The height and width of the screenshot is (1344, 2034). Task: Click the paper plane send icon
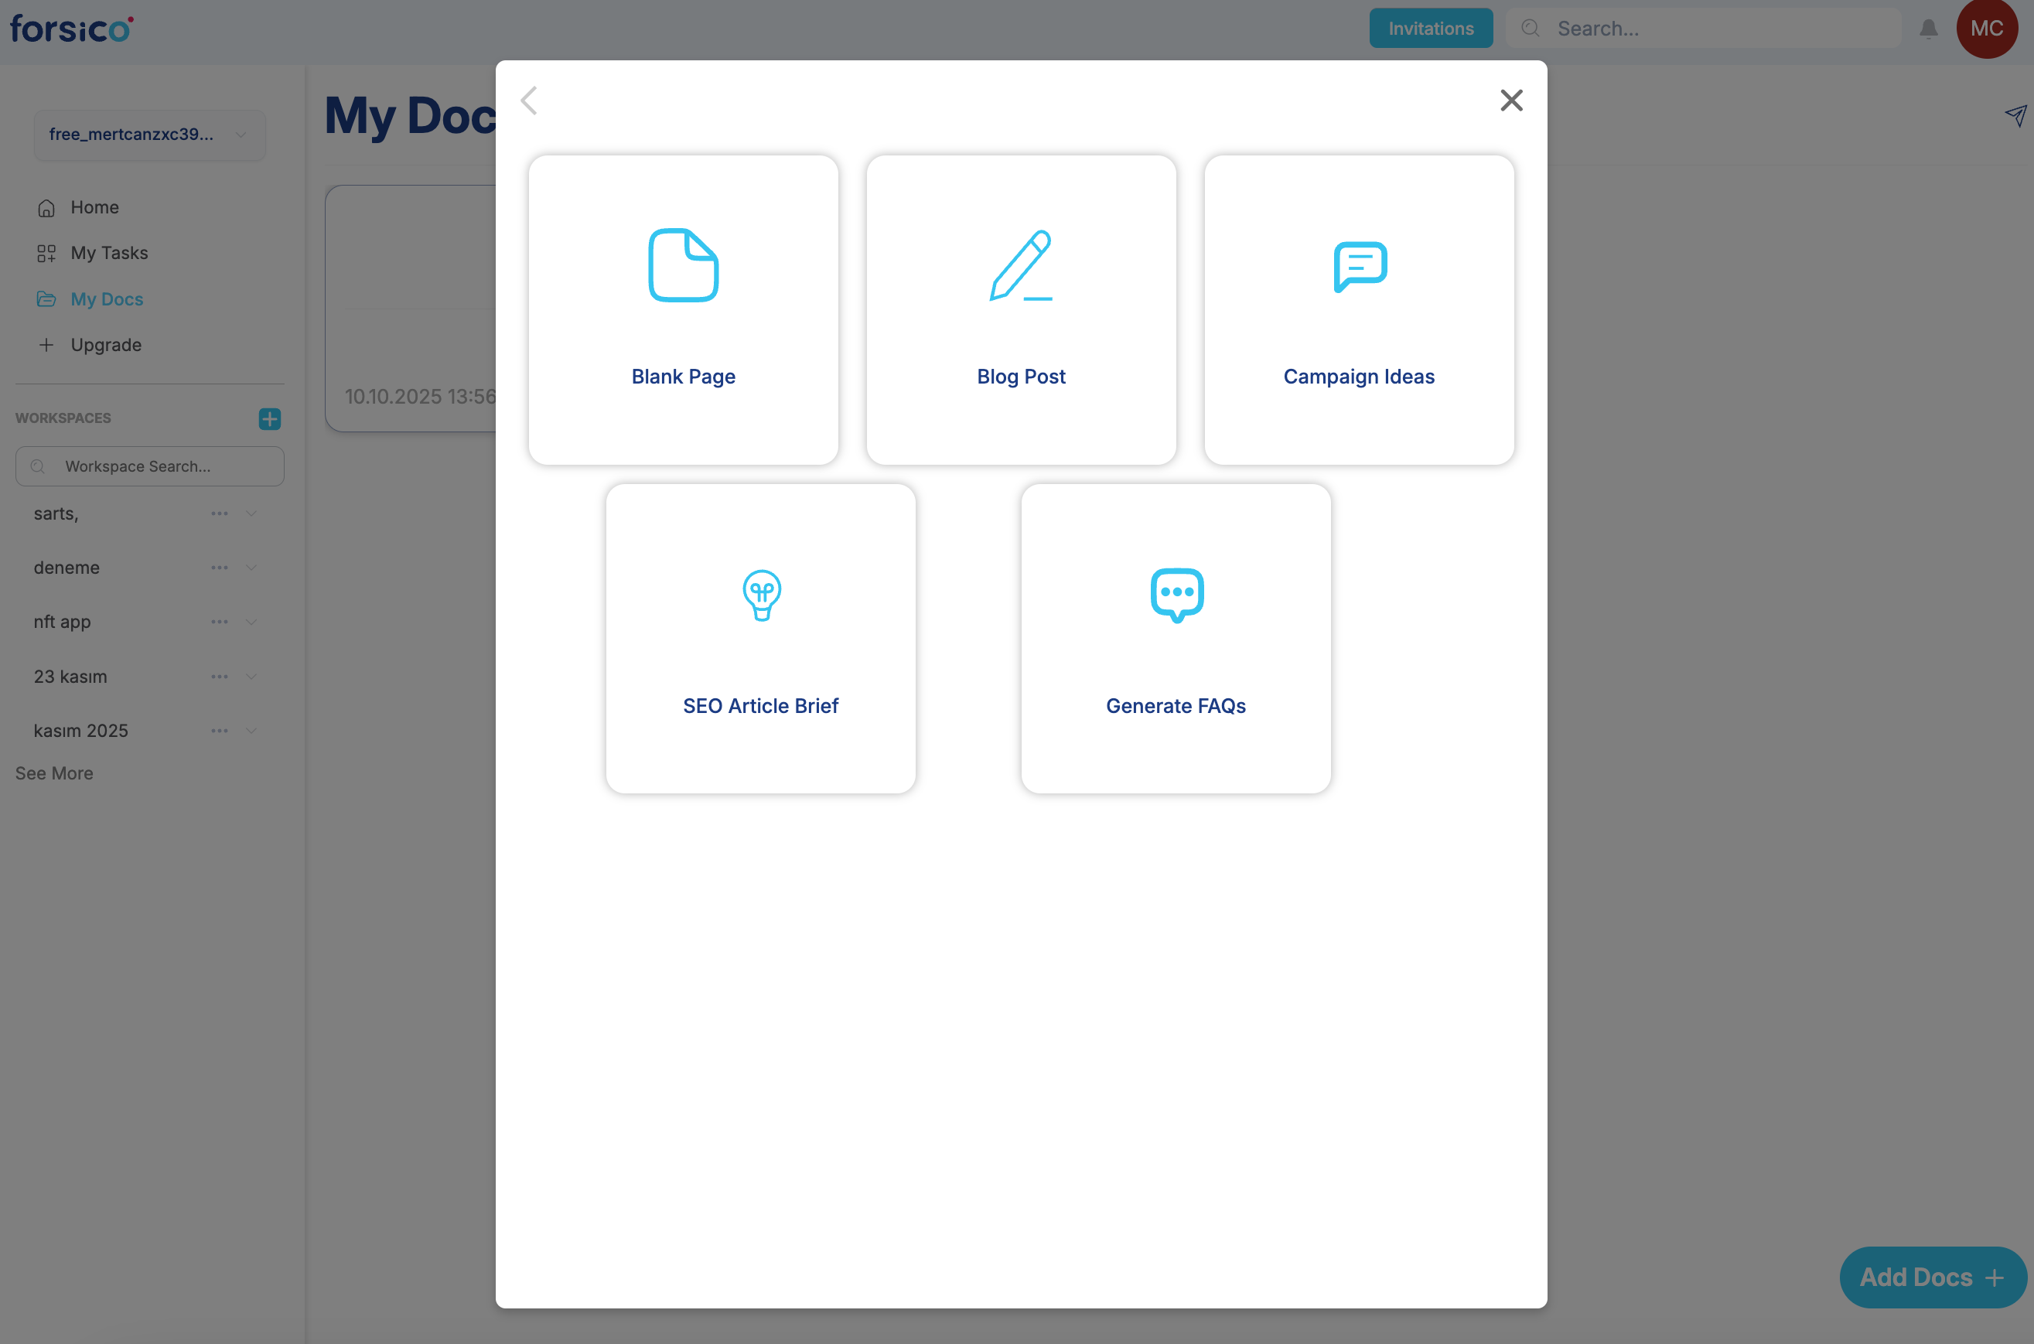2015,116
